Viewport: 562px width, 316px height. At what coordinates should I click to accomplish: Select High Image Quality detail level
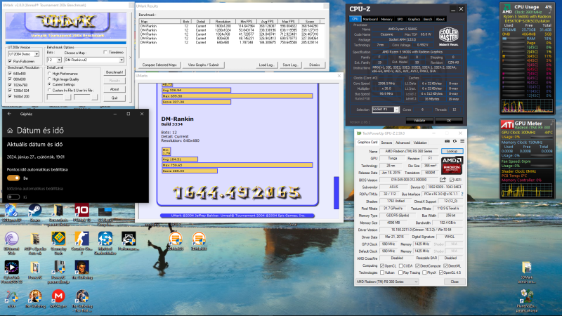click(x=49, y=79)
